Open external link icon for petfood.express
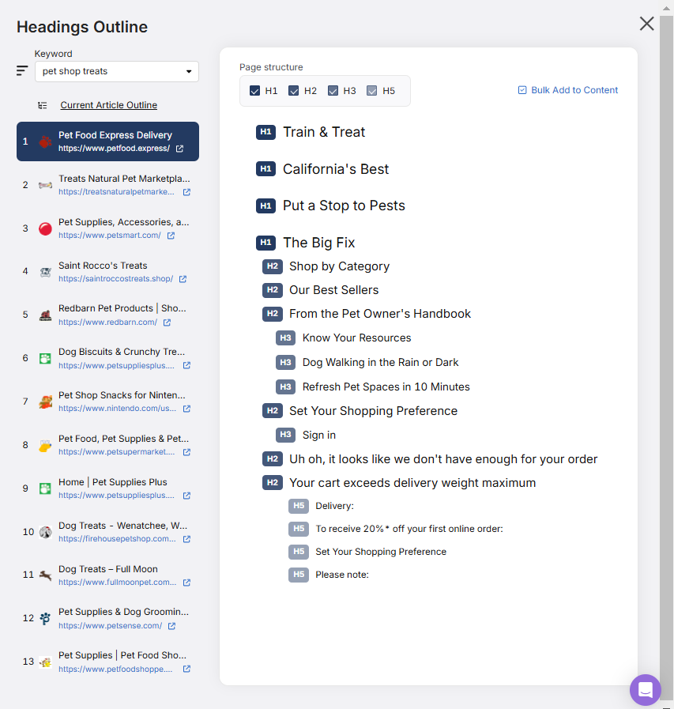The image size is (674, 709). coord(179,149)
